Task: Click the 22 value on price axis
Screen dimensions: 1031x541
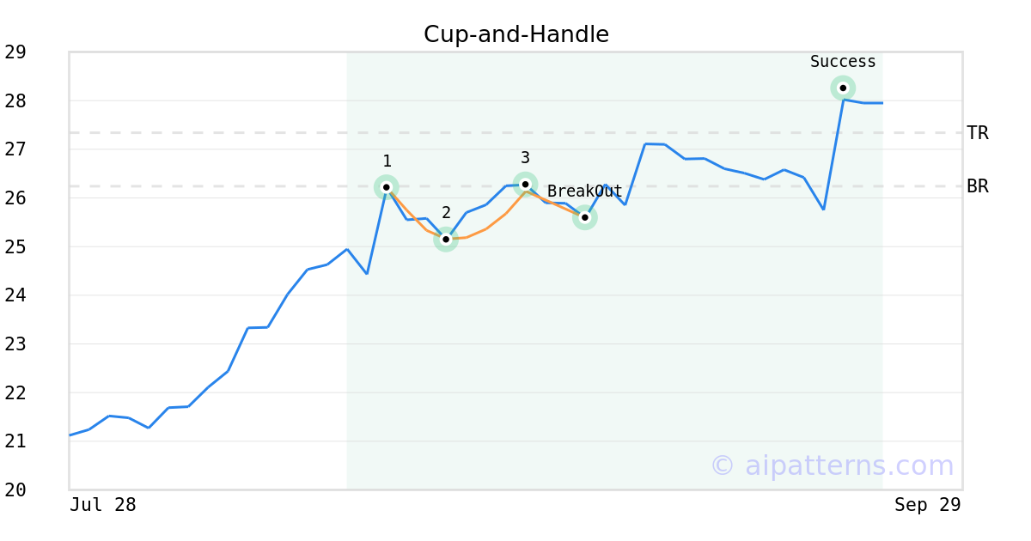Action: click(15, 393)
